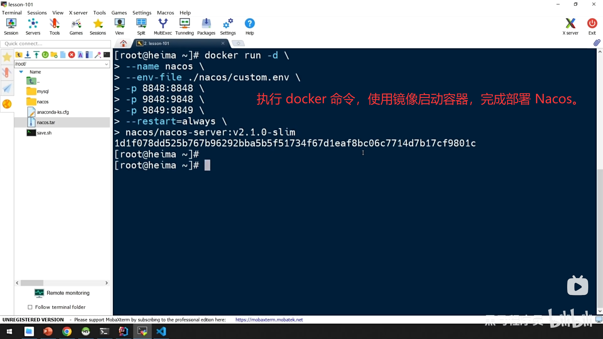Viewport: 603px width, 339px height.
Task: Create new folder via SFTP toolbar
Action: click(54, 55)
